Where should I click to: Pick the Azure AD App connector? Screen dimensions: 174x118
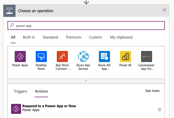[104, 57]
